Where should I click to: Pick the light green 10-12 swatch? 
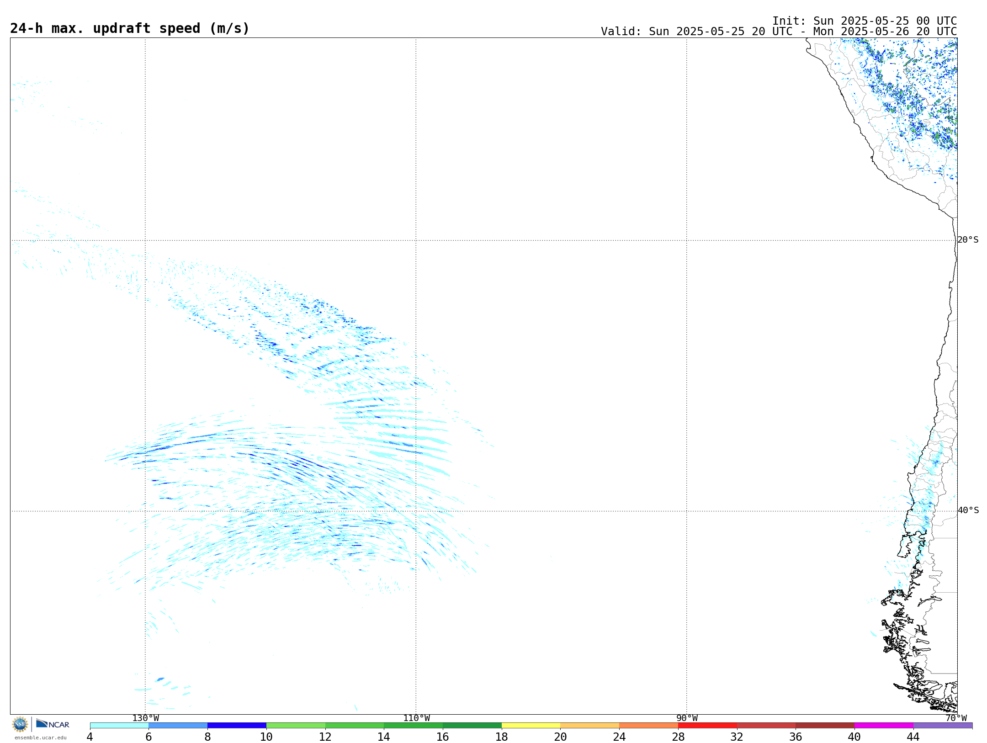click(296, 726)
